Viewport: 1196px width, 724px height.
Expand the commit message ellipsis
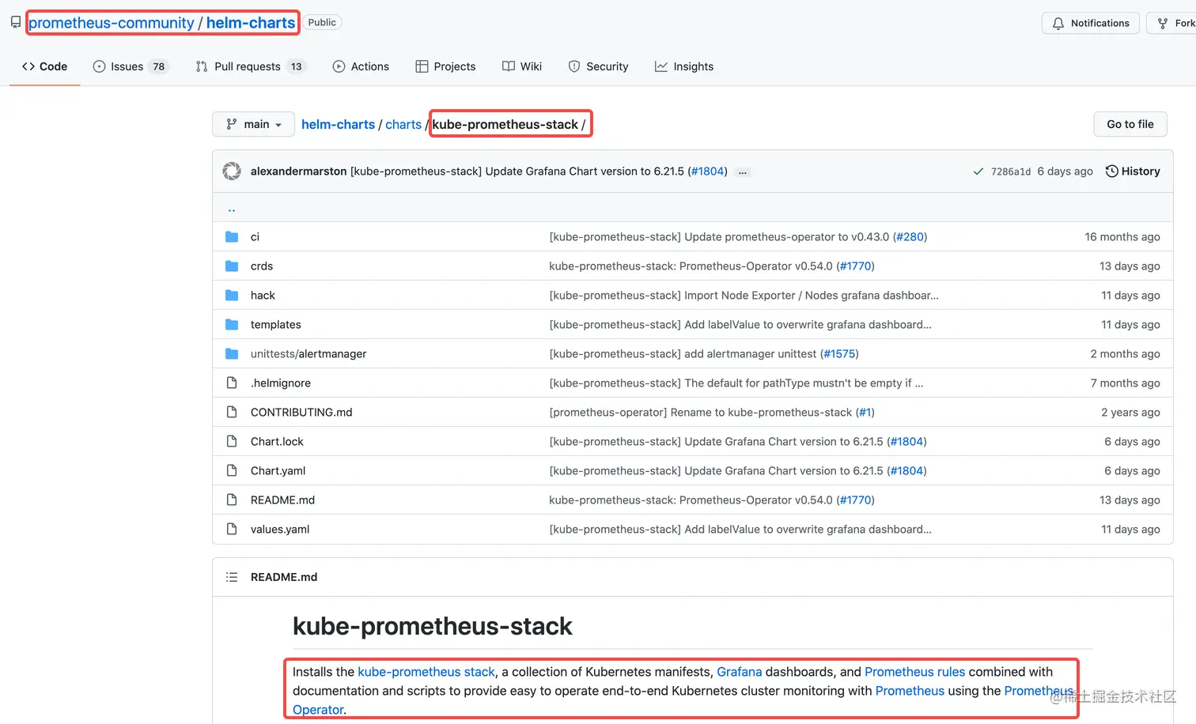tap(743, 172)
